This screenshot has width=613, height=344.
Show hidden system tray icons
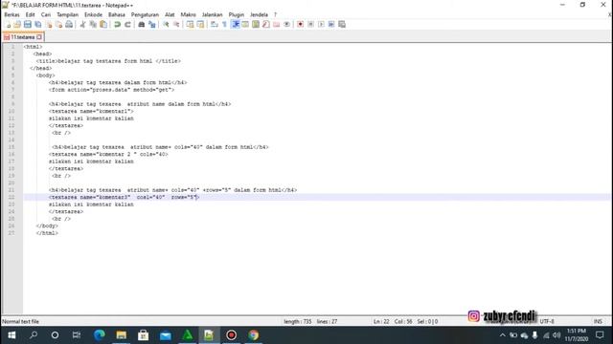coord(502,335)
